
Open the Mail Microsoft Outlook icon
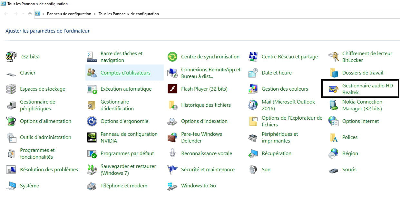click(253, 105)
